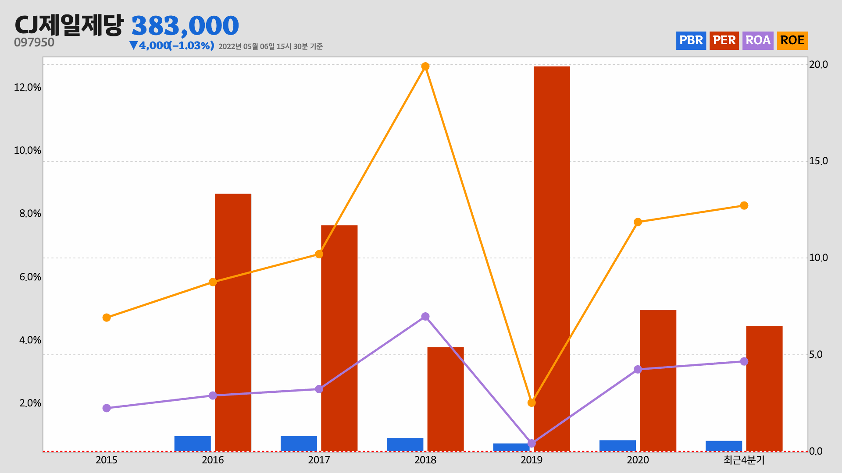Toggle the ROA legend badge
The width and height of the screenshot is (842, 473).
(x=758, y=41)
